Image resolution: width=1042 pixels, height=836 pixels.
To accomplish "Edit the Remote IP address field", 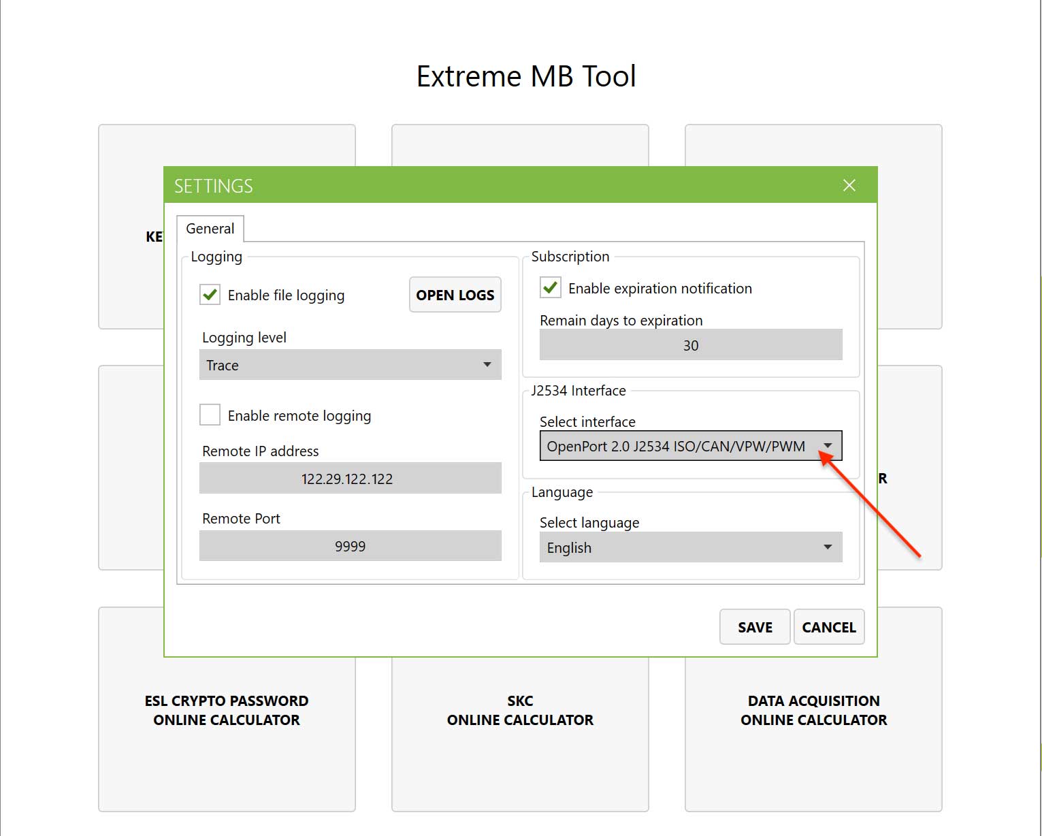I will (x=349, y=478).
